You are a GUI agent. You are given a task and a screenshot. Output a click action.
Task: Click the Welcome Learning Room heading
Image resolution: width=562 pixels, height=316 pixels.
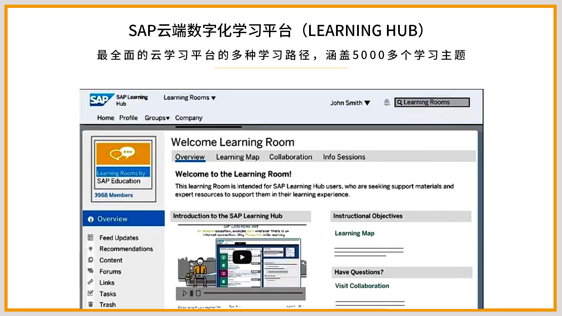(233, 142)
